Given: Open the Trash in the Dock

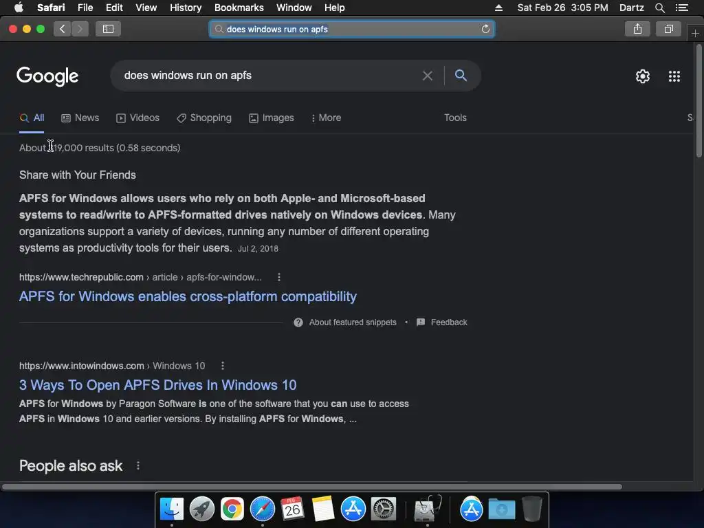Looking at the screenshot, I should 531,509.
